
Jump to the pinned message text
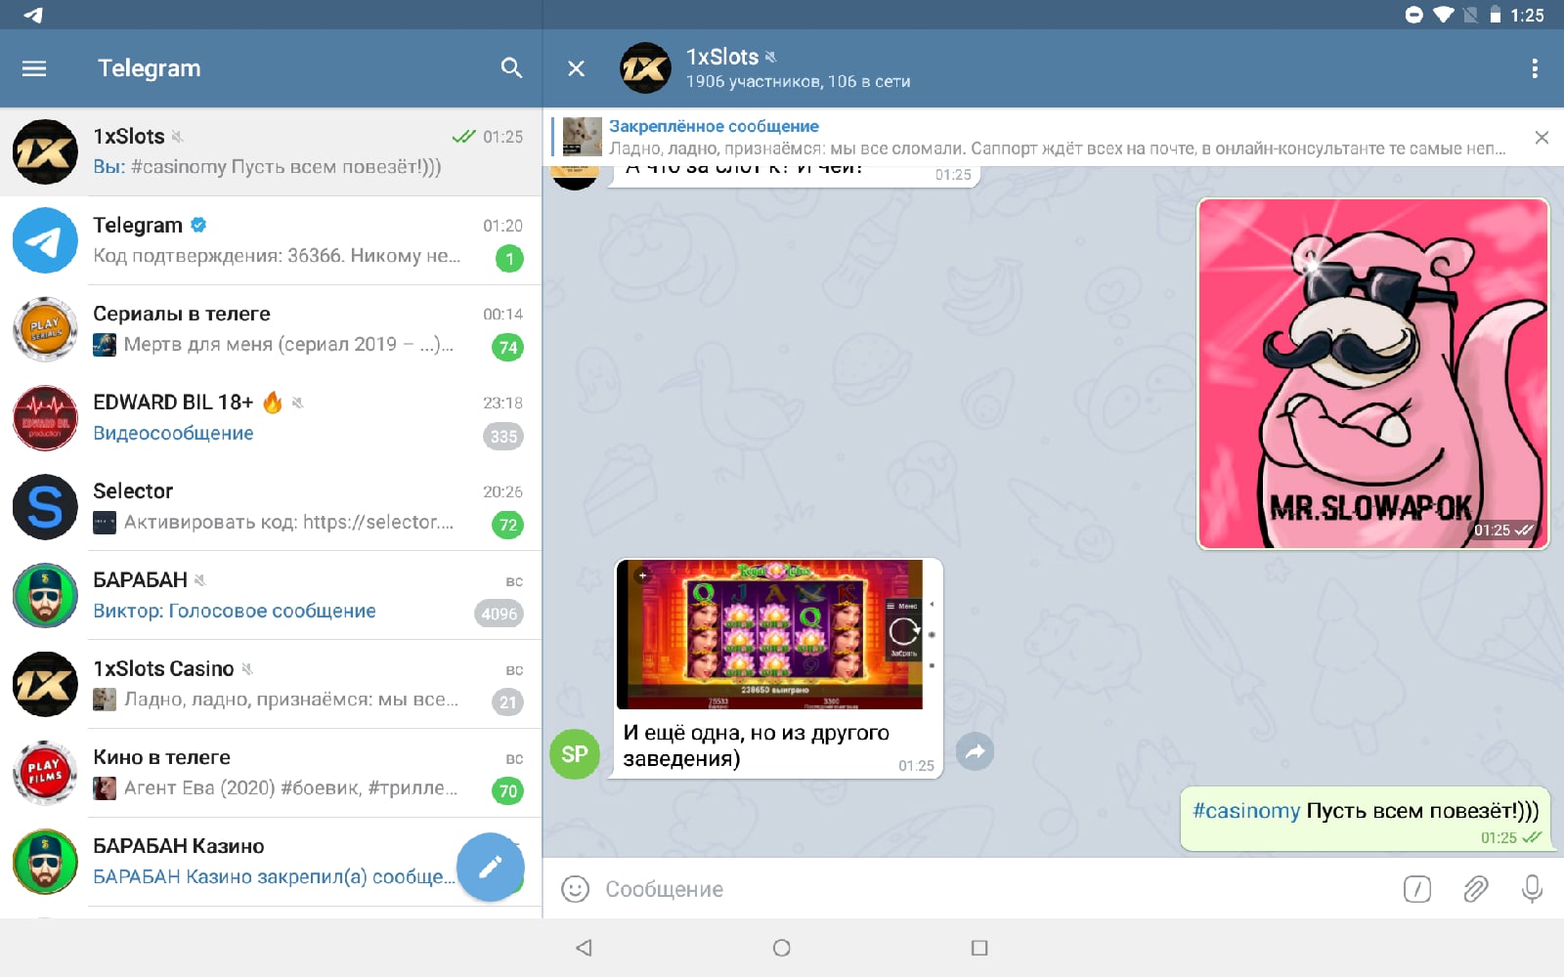tap(1058, 149)
